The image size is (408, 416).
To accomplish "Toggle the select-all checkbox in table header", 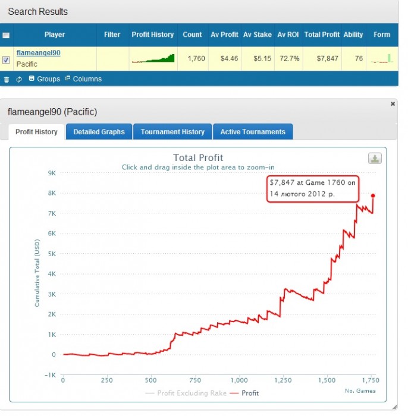I will click(x=6, y=35).
